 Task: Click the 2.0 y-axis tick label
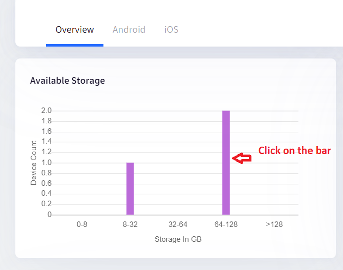pyautogui.click(x=47, y=110)
